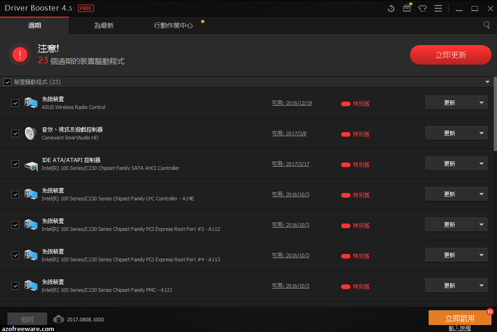
Task: Uncheck PCI Express Root Port #4 checkbox
Action: [x=15, y=255]
